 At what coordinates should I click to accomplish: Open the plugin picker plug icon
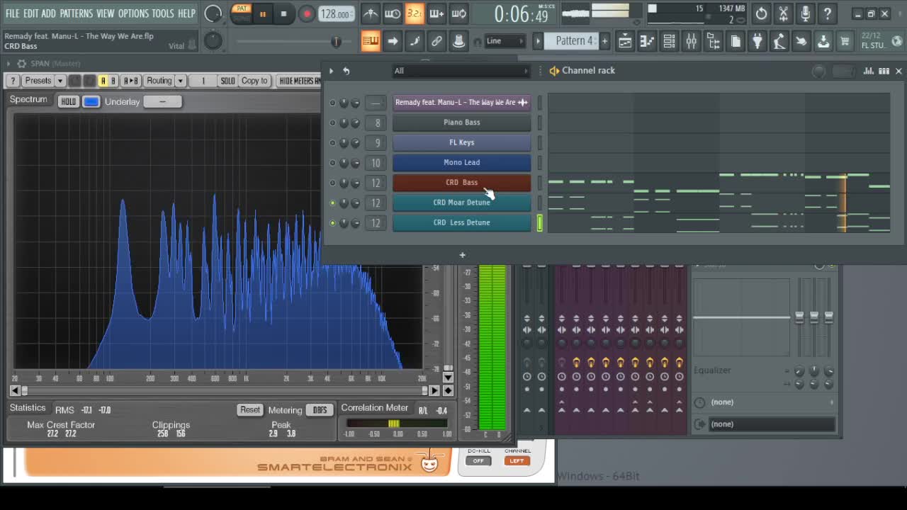pyautogui.click(x=757, y=42)
